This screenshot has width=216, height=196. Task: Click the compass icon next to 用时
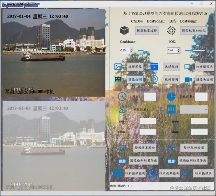pyautogui.click(x=122, y=96)
